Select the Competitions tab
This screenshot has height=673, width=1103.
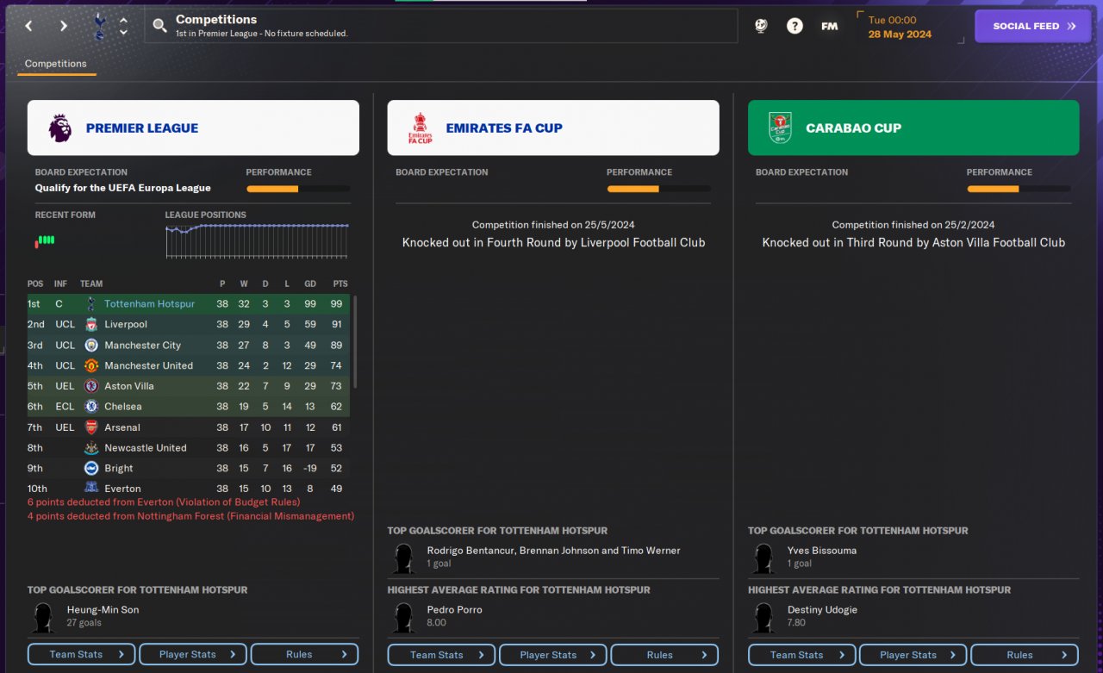click(56, 64)
